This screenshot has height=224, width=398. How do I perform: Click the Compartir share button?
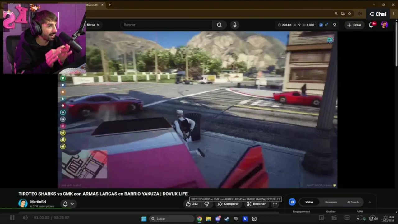tap(228, 204)
